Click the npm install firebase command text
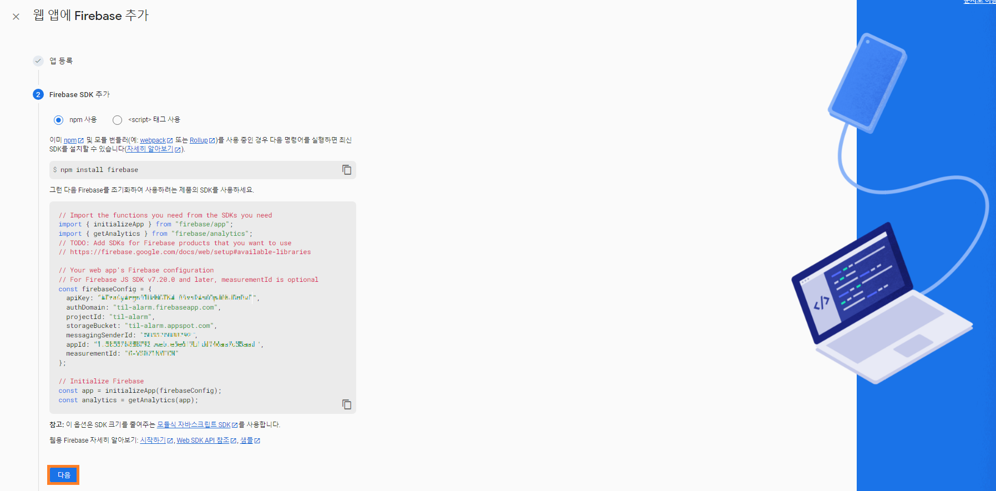This screenshot has width=996, height=491. (99, 170)
